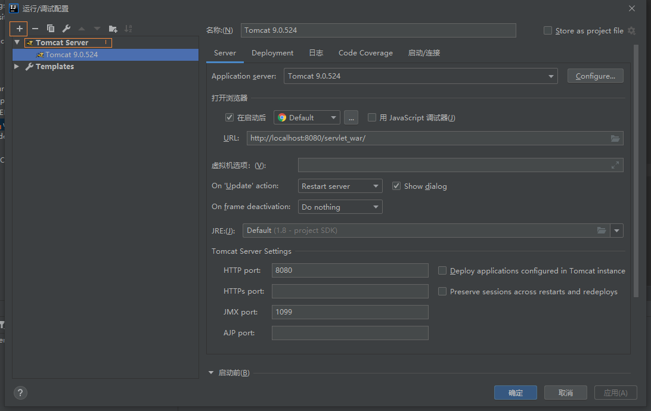
Task: Browse folder icon in URL field
Action: 615,138
